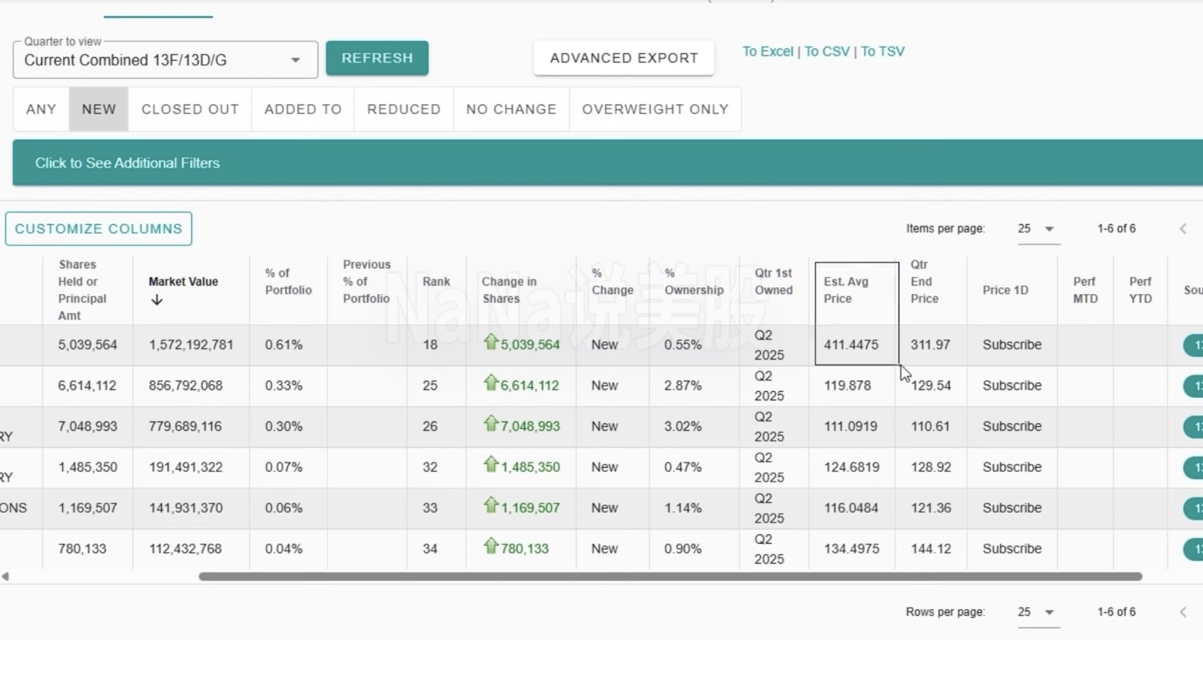Click previous page chevron near bottom paginator
1203x676 pixels.
1183,612
